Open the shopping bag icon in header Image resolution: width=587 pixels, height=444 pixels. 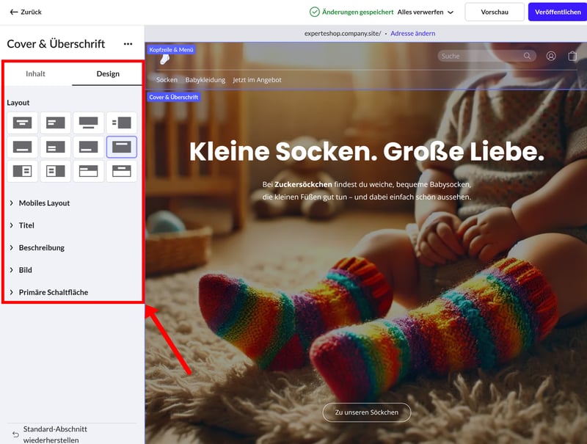click(x=572, y=56)
